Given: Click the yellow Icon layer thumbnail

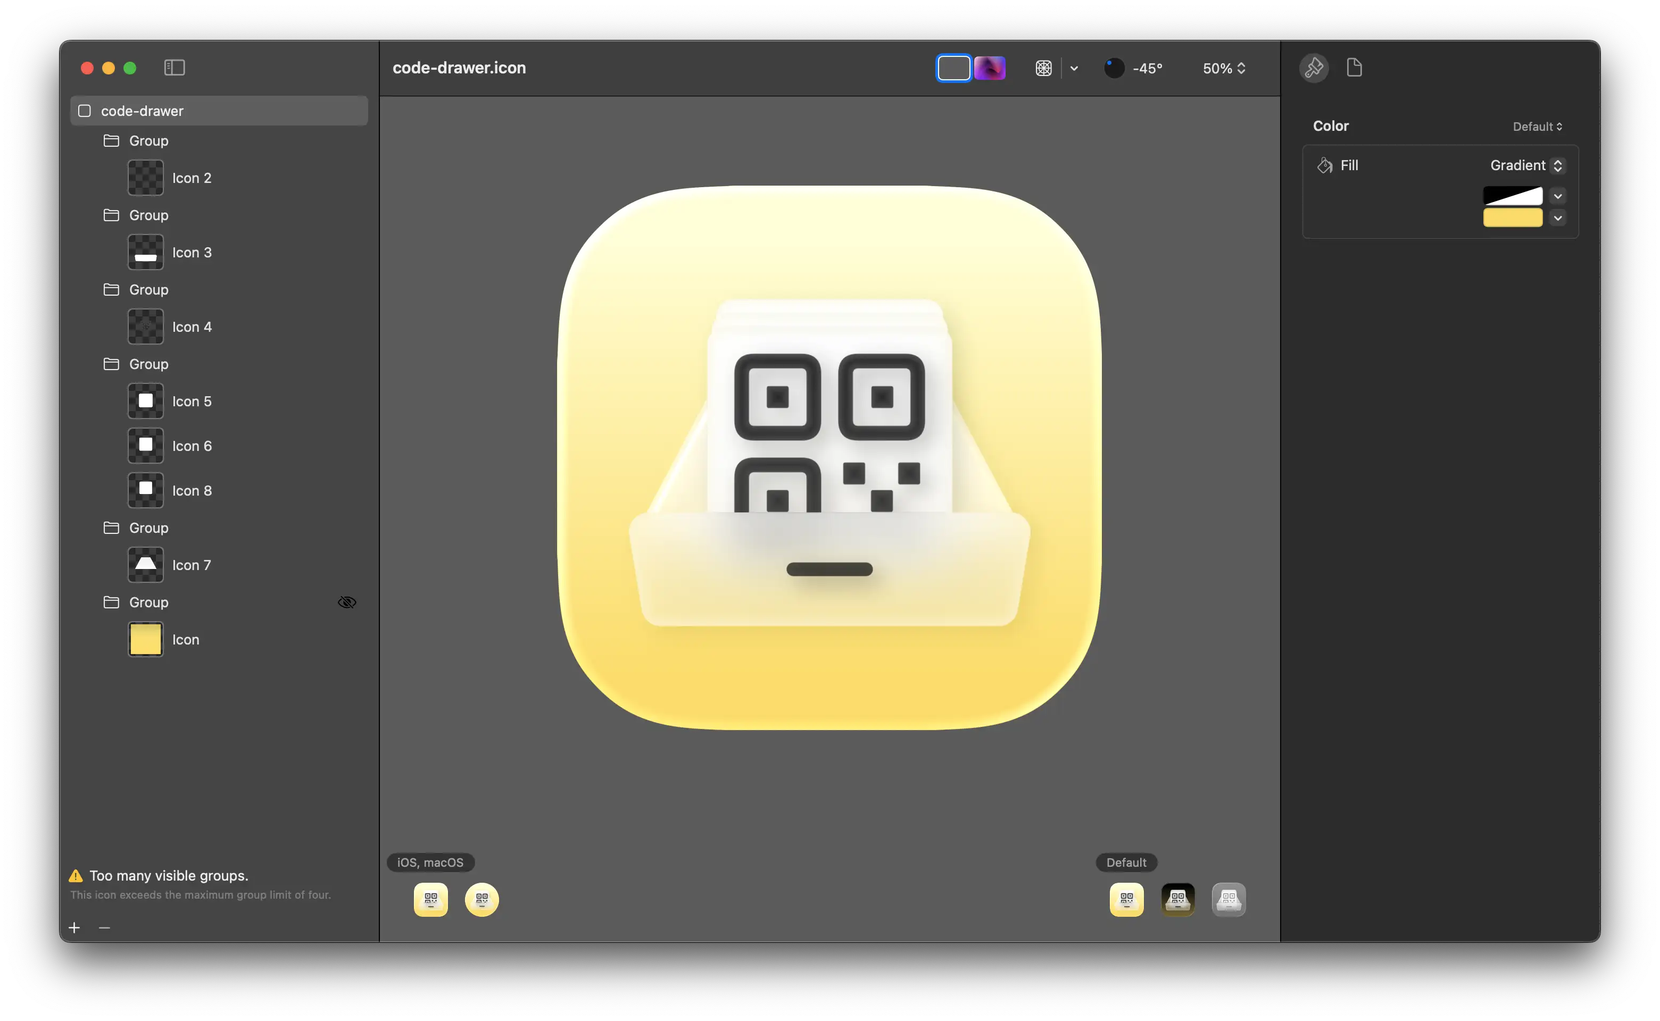Looking at the screenshot, I should [x=145, y=640].
